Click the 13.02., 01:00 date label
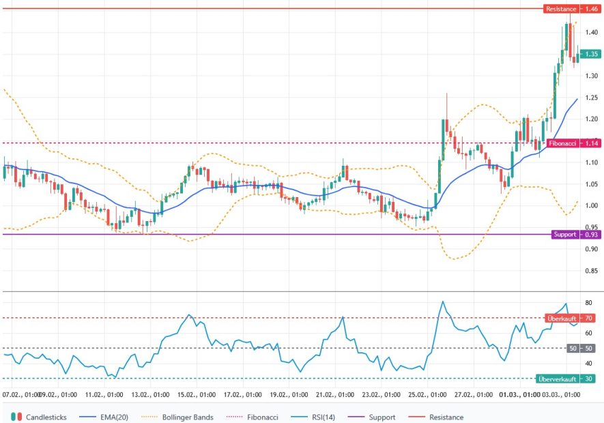The image size is (604, 423). 149,394
